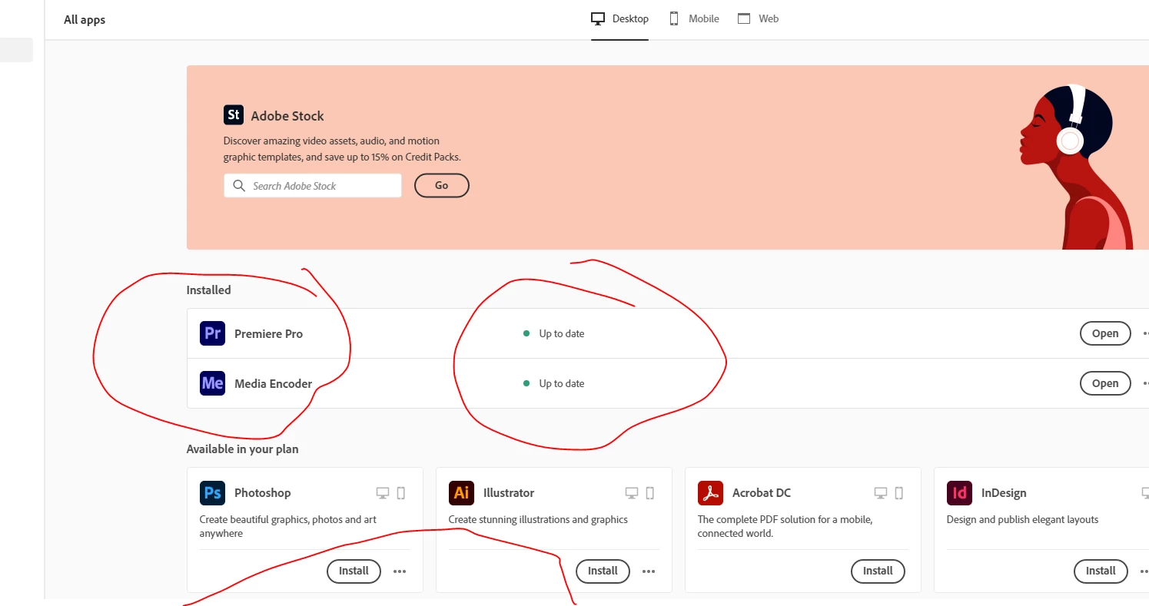
Task: Click the Media Encoder 'Up to date' status
Action: (553, 383)
